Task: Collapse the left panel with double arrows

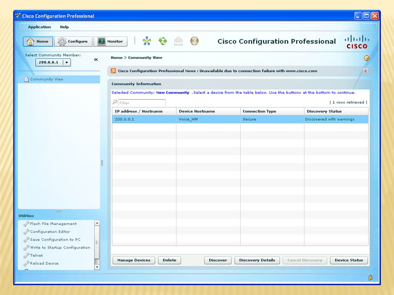Action: (x=96, y=59)
